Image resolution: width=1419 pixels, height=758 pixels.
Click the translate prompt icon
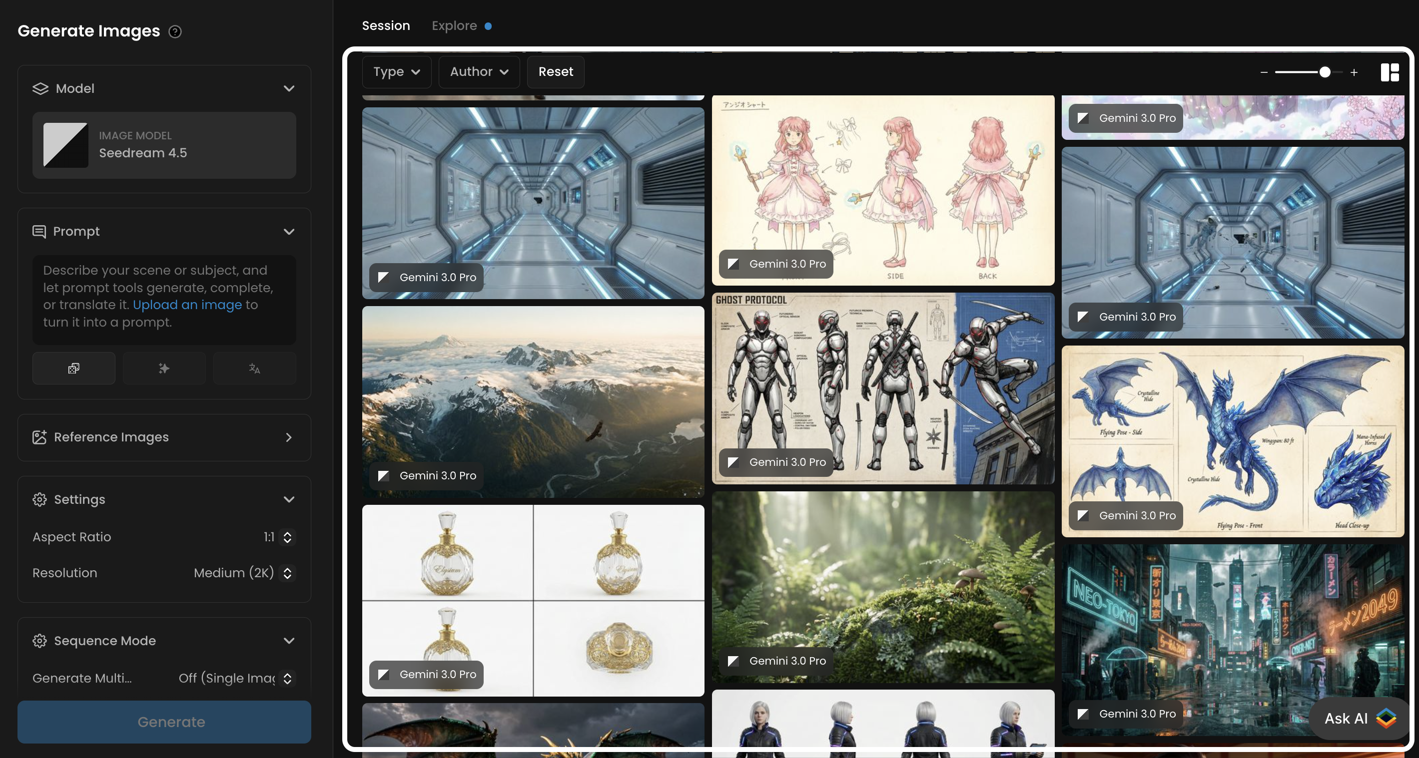click(254, 369)
